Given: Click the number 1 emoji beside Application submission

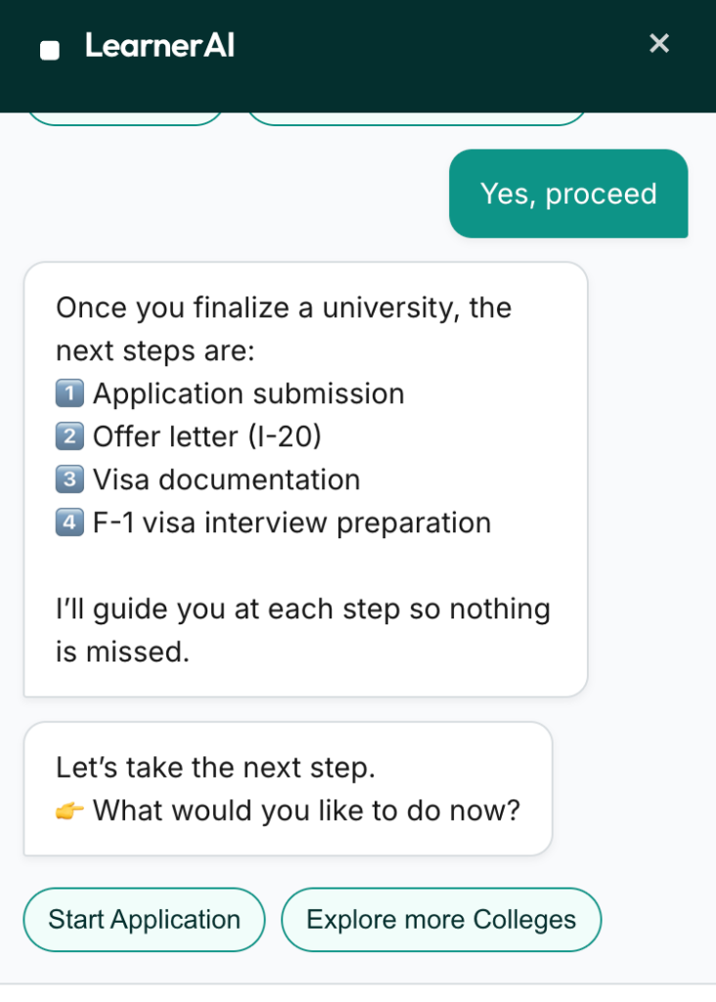Looking at the screenshot, I should pos(69,394).
